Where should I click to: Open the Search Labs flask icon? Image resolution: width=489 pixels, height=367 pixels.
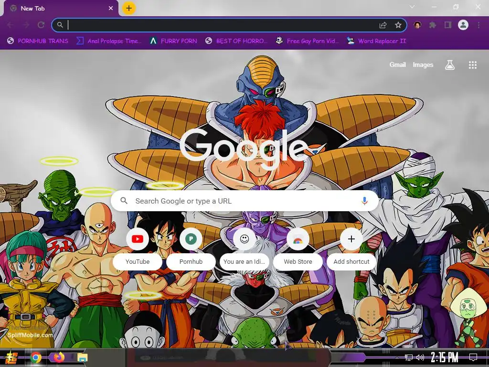[449, 65]
